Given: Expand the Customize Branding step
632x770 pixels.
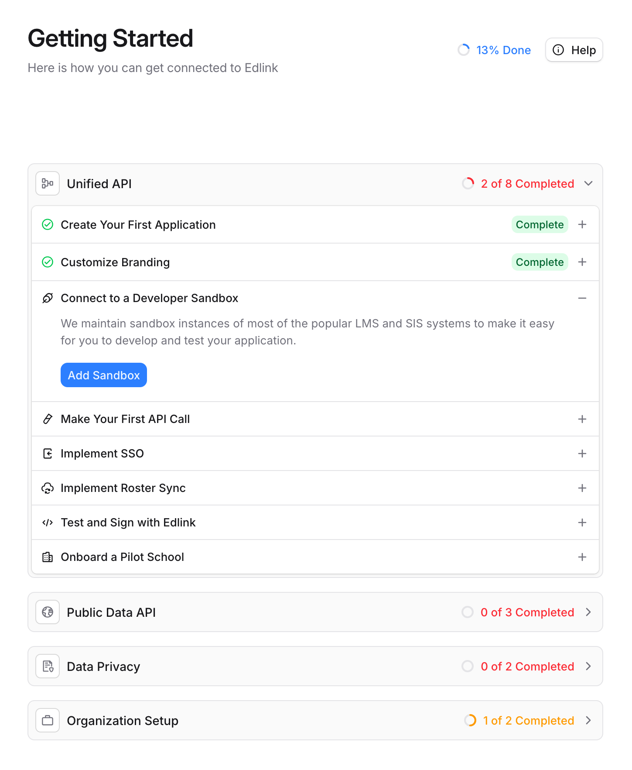Looking at the screenshot, I should click(x=582, y=262).
